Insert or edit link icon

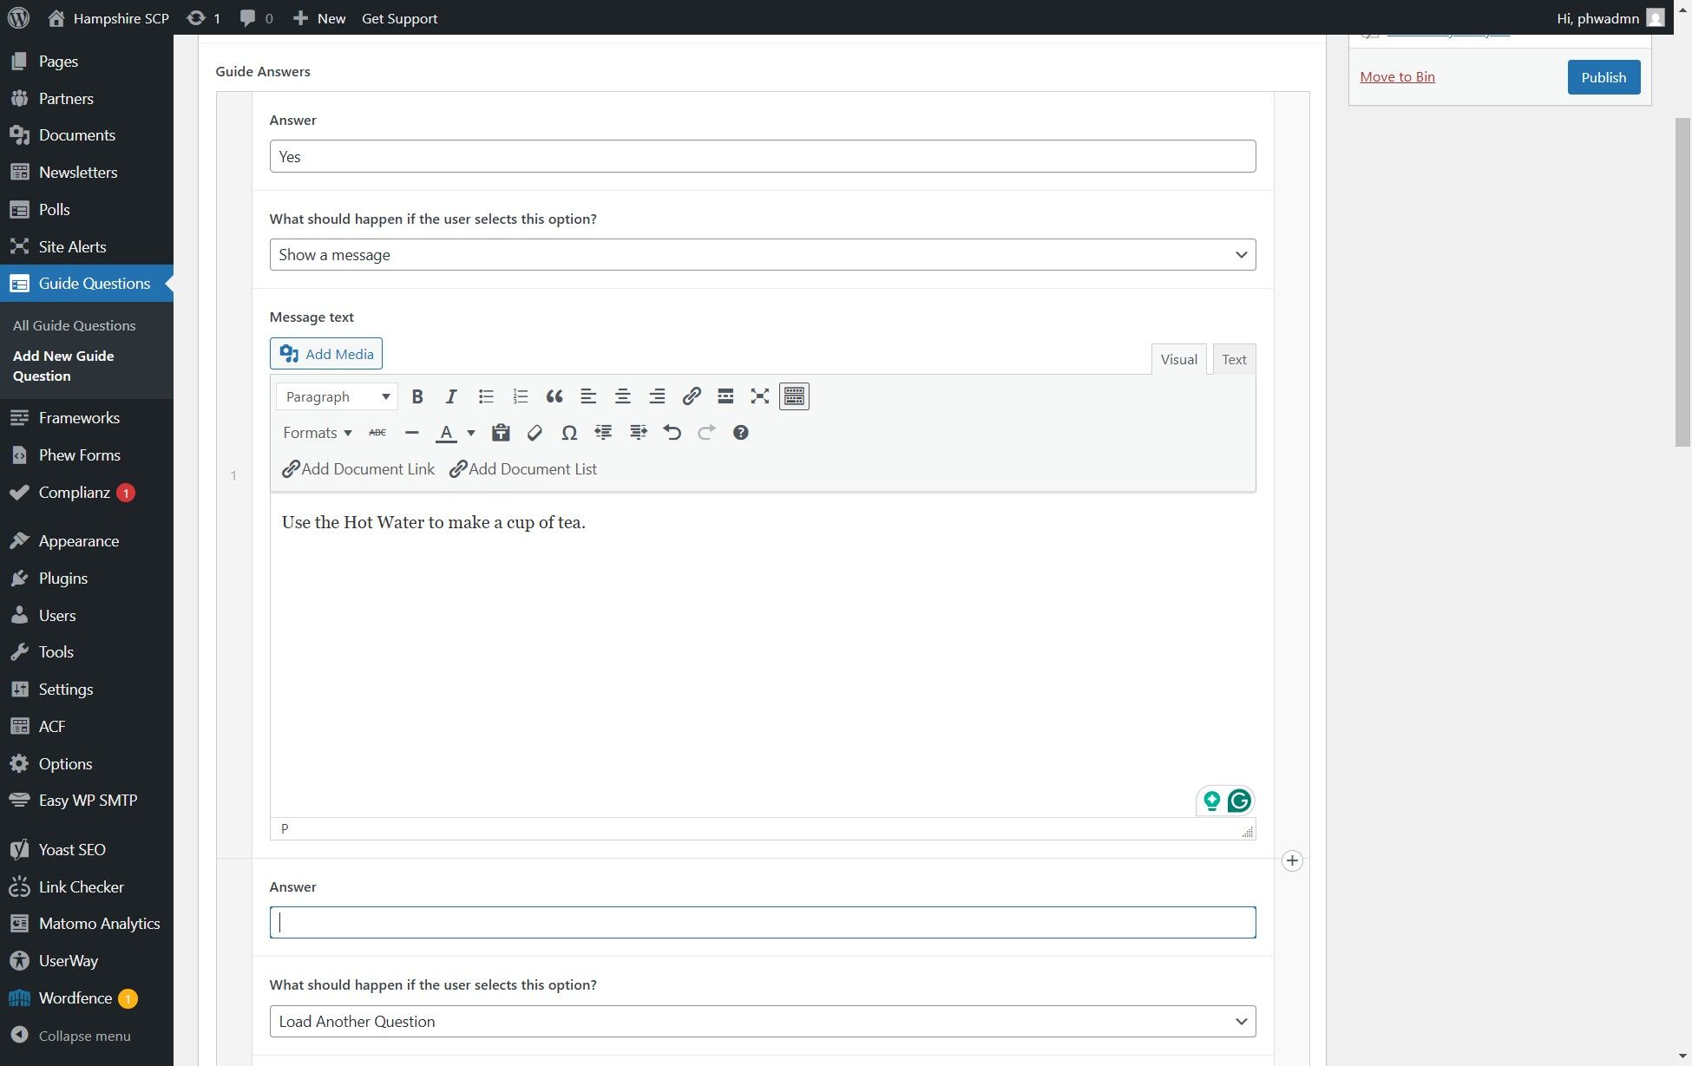(691, 396)
